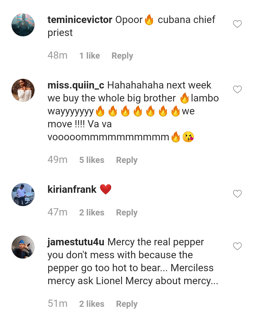Image resolution: width=259 pixels, height=323 pixels.
Task: Visit the kirianfrank username link
Action: 72,190
